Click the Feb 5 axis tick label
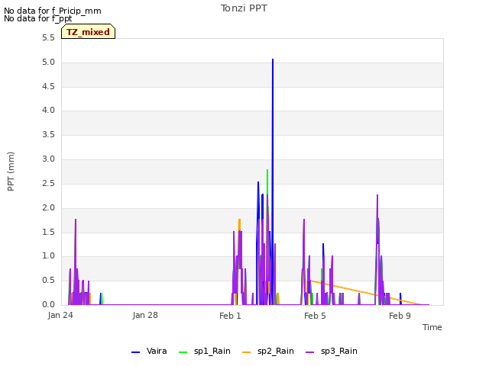 (315, 316)
